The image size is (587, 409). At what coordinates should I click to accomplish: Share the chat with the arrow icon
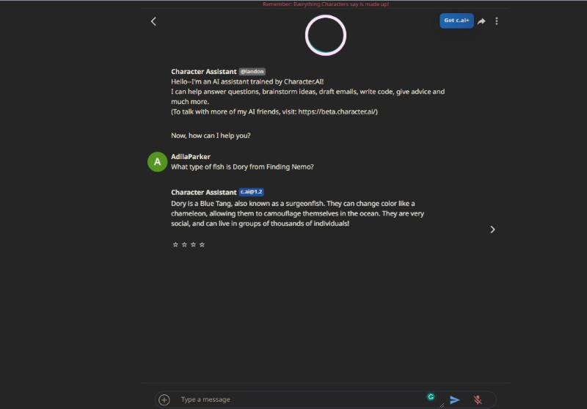pos(481,21)
